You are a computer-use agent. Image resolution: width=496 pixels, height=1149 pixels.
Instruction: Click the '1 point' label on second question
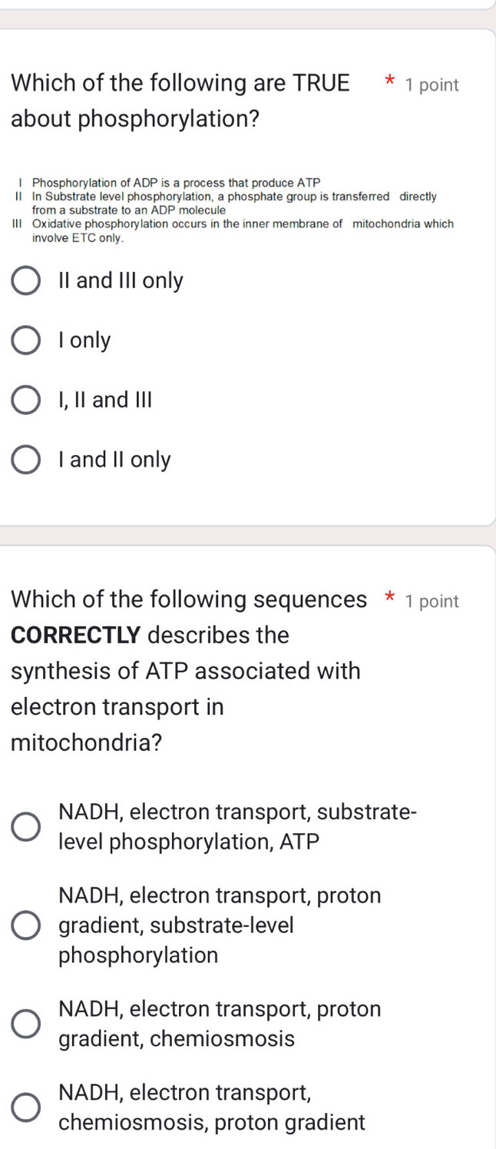click(x=432, y=601)
